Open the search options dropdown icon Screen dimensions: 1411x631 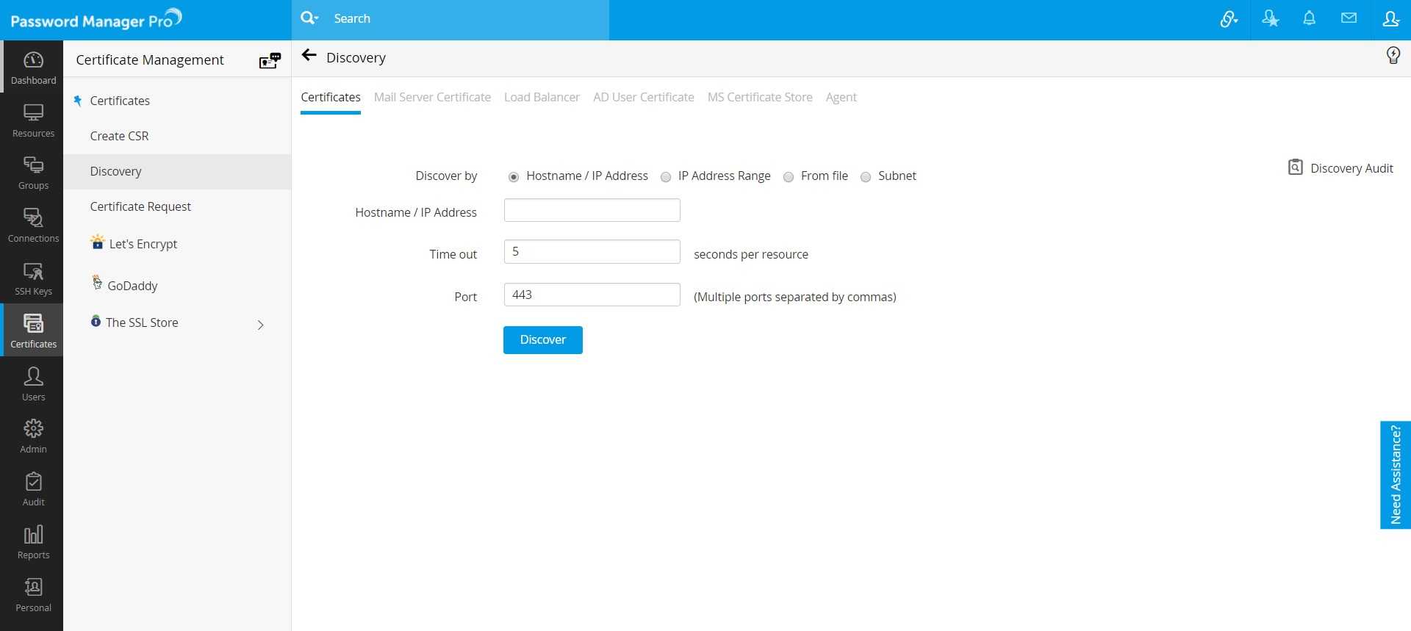[309, 18]
